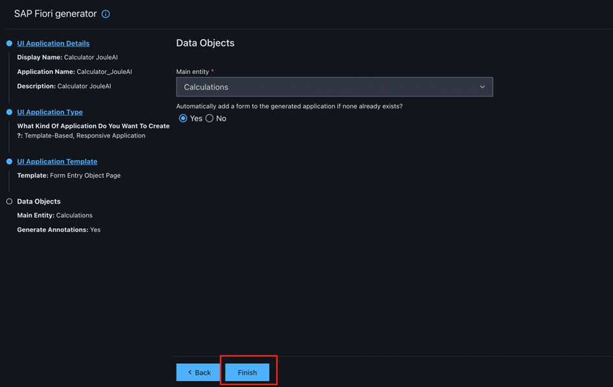Click the Generate Annotations: Yes summary line
This screenshot has width=613, height=387.
(58, 229)
